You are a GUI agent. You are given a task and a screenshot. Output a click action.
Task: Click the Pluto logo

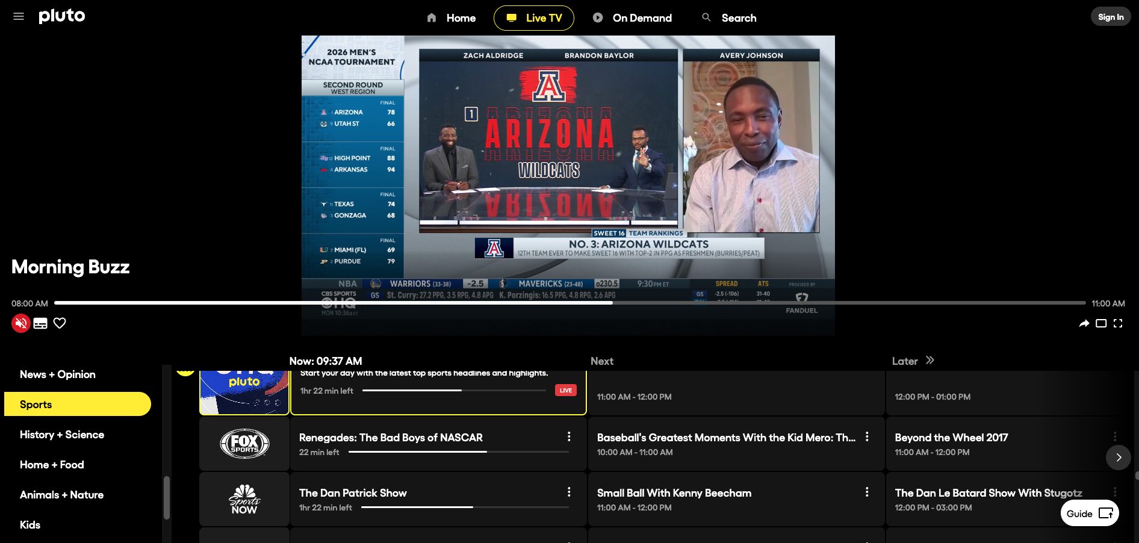[62, 16]
